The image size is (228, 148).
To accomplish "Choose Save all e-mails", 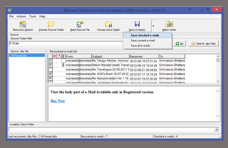I will 147,46.
